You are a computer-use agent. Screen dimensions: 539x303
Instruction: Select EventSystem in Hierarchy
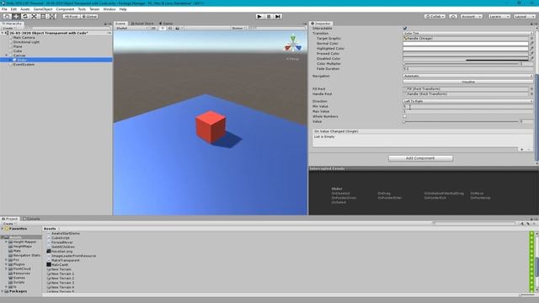(x=24, y=64)
